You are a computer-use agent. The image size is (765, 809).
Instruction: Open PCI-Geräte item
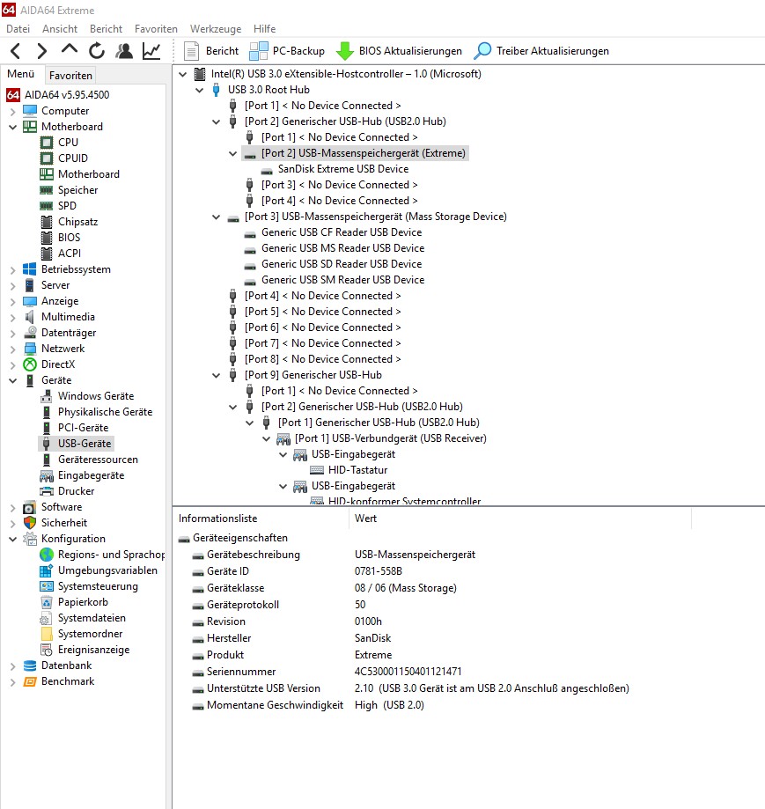[x=83, y=428]
